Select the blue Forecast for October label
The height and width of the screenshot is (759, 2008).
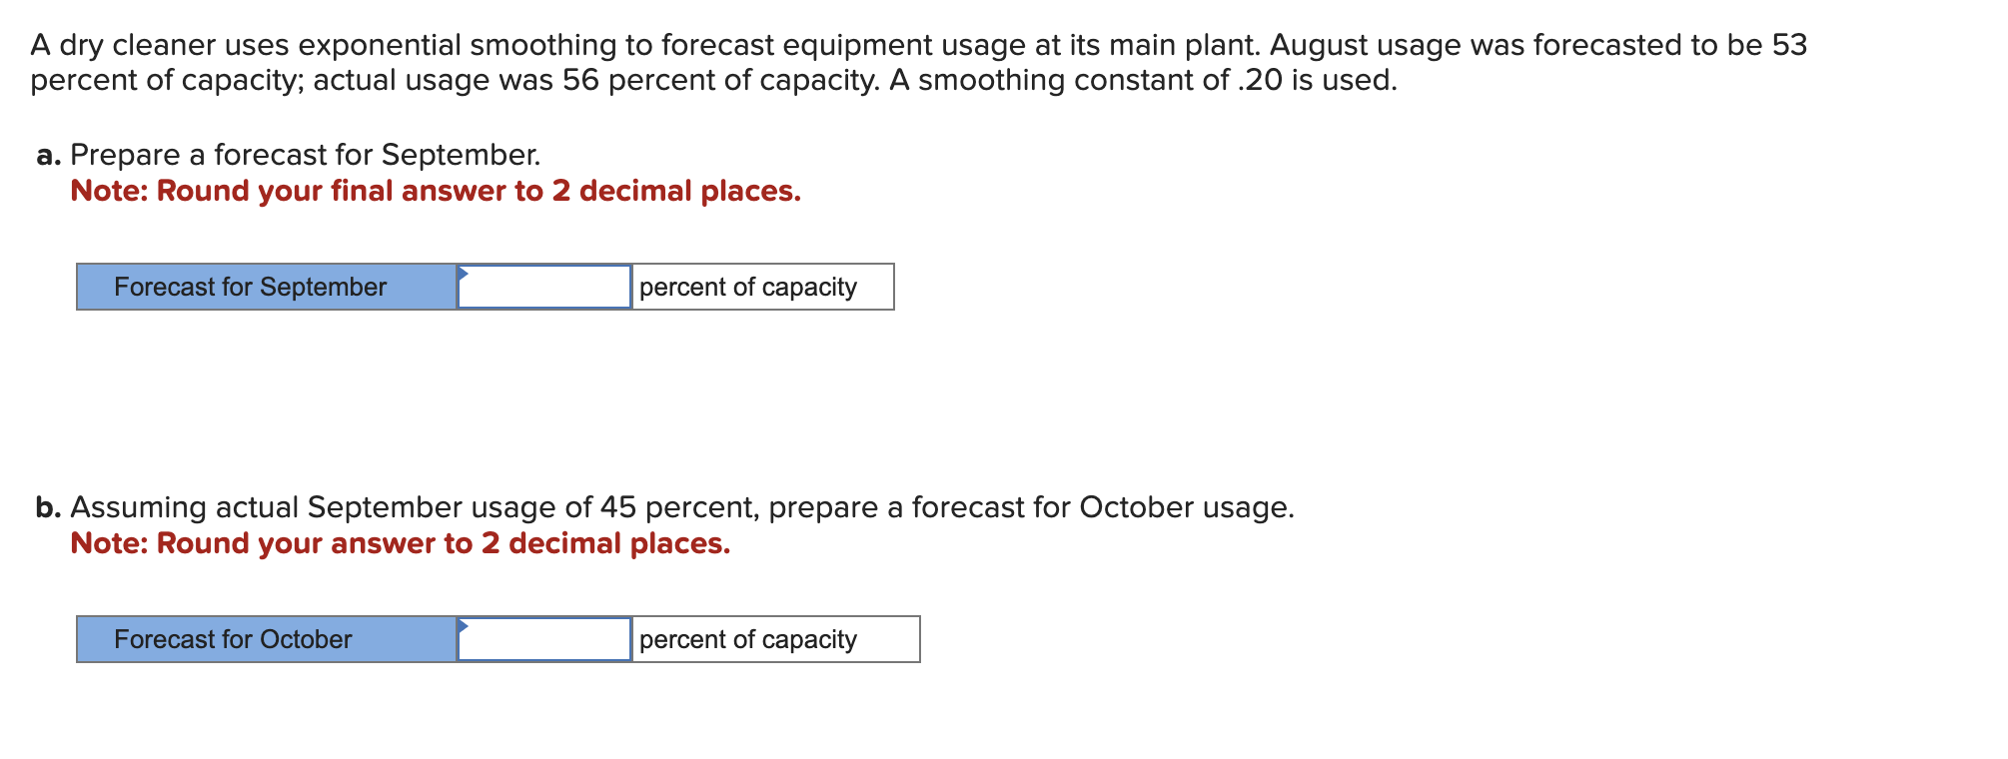[x=232, y=639]
